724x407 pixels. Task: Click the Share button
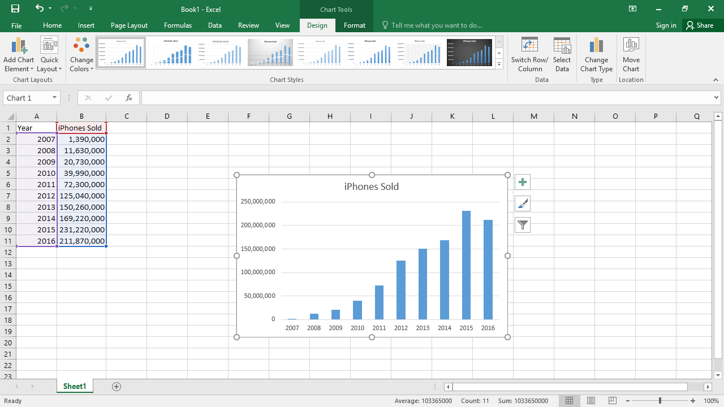point(700,25)
